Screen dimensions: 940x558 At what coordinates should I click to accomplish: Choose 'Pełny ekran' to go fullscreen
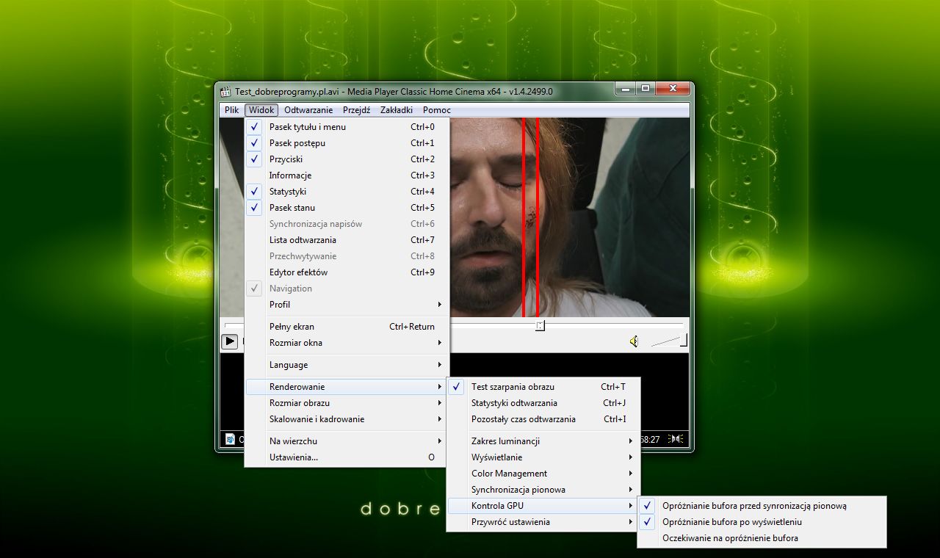345,327
